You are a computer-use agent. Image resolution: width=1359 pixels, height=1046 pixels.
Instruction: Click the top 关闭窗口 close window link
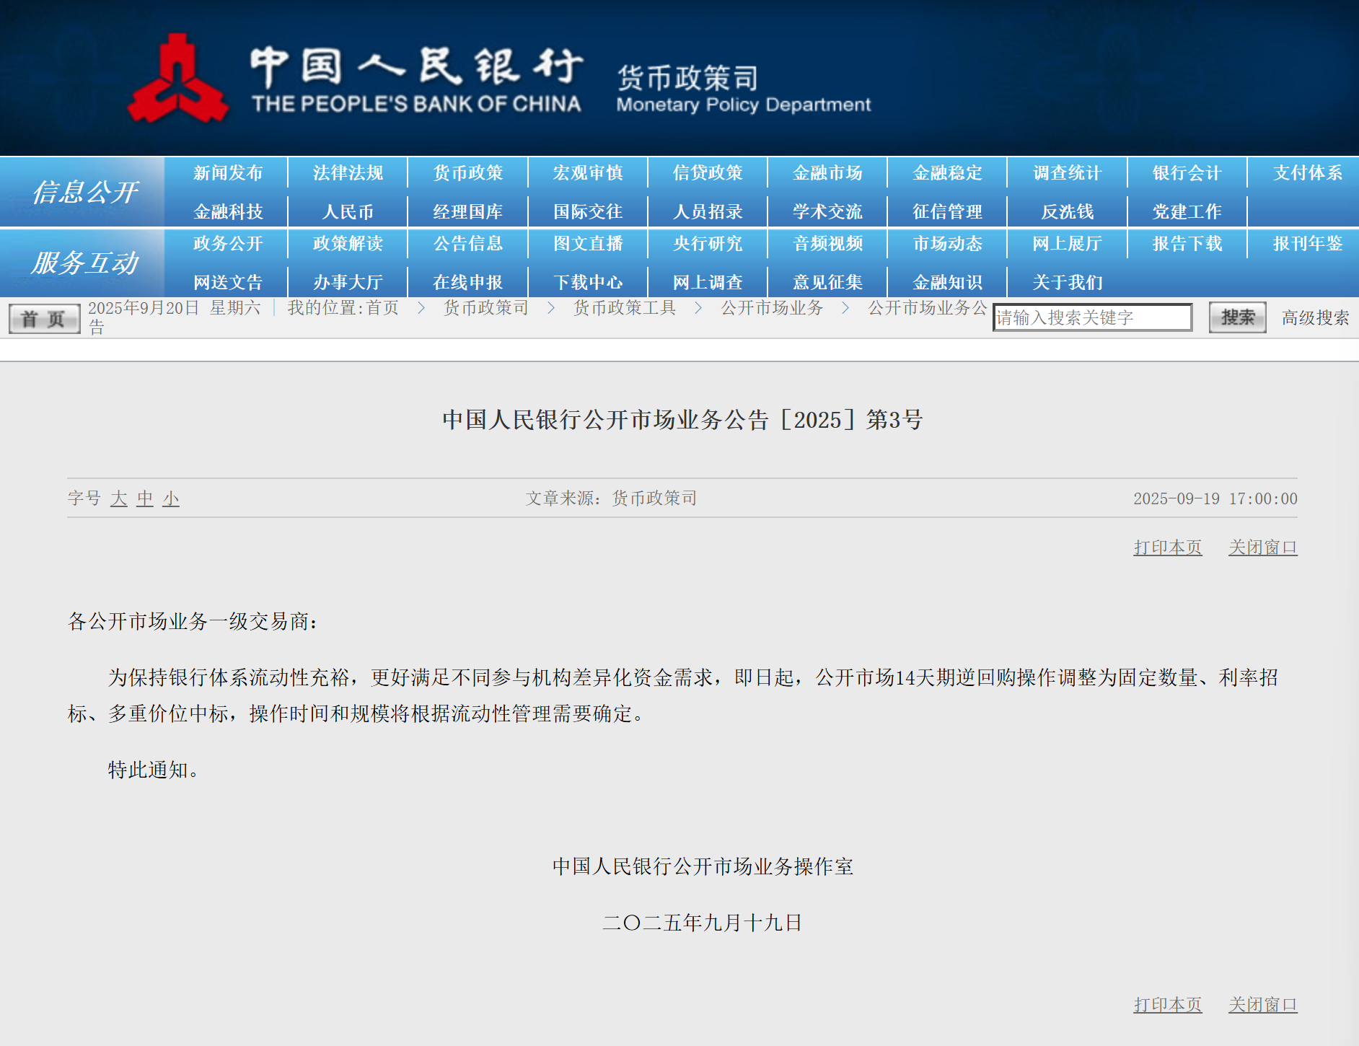pyautogui.click(x=1262, y=548)
